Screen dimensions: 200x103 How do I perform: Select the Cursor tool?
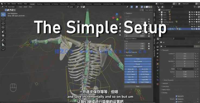3,19
